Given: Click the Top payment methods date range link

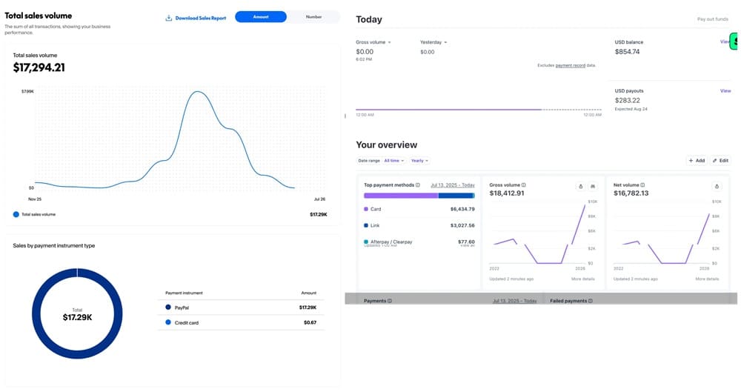Looking at the screenshot, I should [452, 185].
